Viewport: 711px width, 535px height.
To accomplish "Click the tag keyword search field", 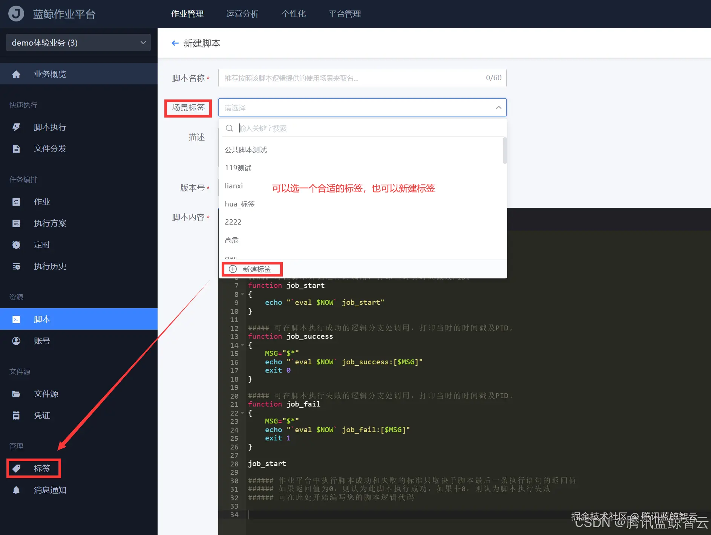I will [x=362, y=128].
